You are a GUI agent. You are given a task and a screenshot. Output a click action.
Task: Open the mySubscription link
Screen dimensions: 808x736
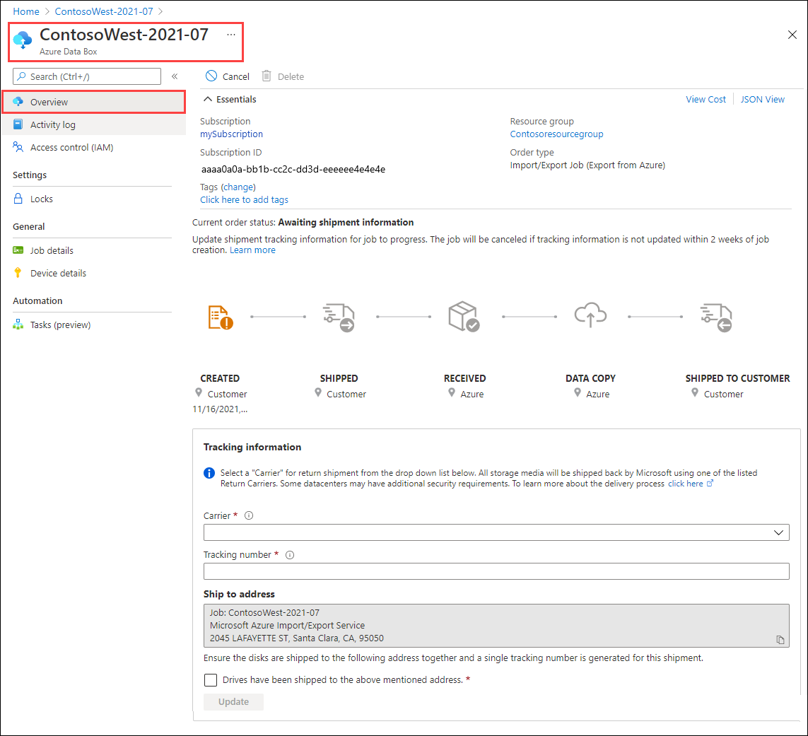click(231, 134)
